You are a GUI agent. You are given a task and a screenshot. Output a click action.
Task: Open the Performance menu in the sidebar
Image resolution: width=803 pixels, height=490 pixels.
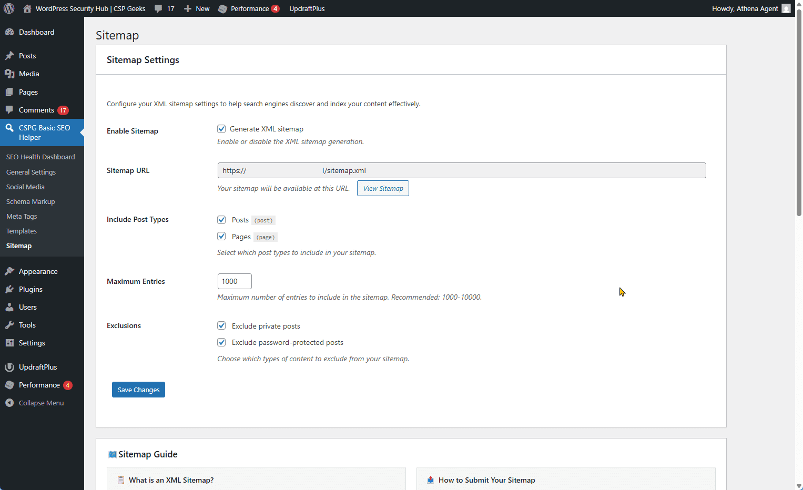[39, 385]
